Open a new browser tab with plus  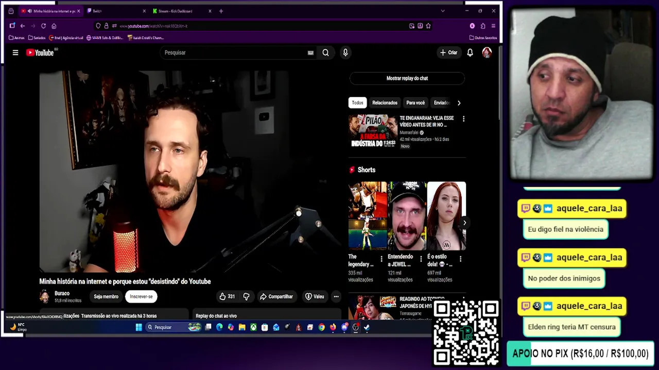click(x=221, y=11)
